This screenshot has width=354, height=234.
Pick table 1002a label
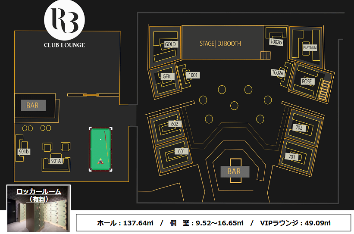[277, 73]
